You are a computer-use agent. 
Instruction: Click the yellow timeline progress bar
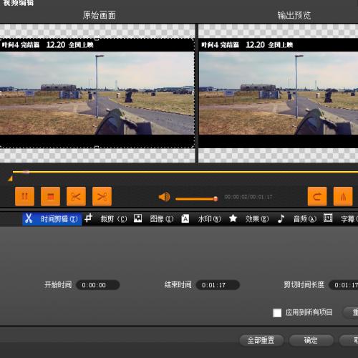(x=185, y=172)
